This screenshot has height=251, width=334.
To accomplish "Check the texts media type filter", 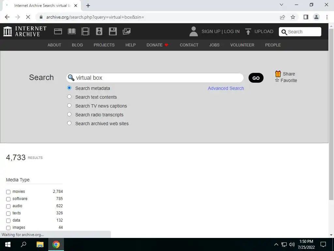I will [x=8, y=213].
